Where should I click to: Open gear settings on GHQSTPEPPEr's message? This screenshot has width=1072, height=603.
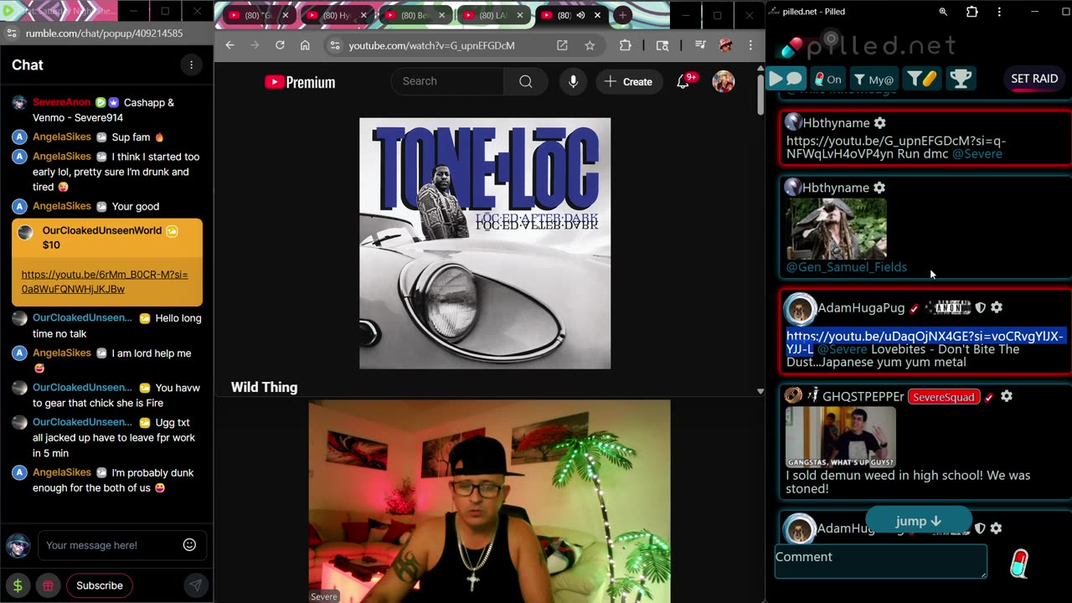point(1007,396)
